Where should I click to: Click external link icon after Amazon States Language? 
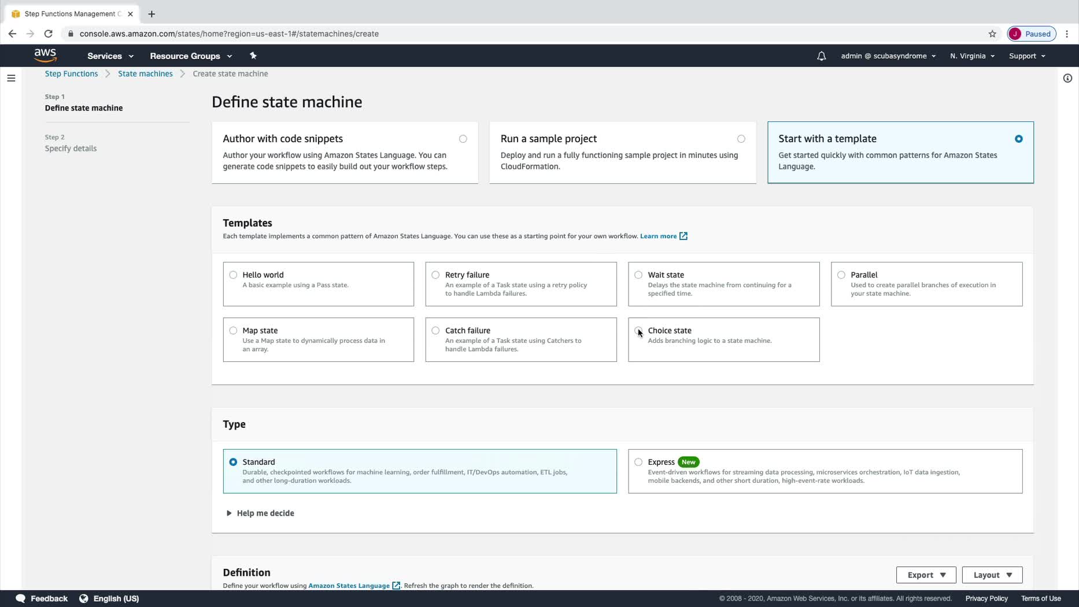(396, 586)
